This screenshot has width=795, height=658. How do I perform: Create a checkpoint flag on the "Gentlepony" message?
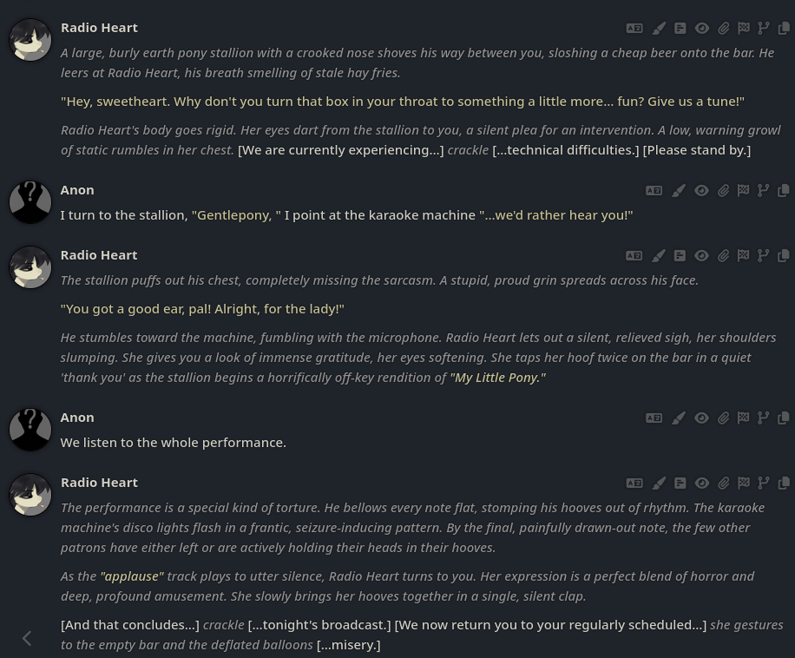pos(743,191)
